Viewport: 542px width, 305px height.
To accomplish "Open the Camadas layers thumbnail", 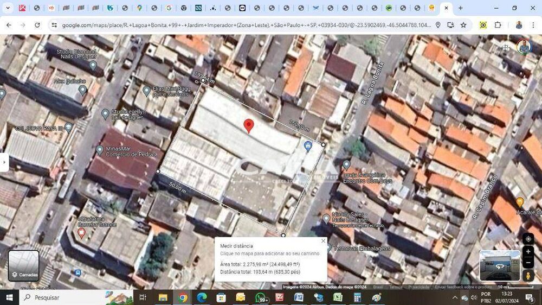I will point(23,265).
